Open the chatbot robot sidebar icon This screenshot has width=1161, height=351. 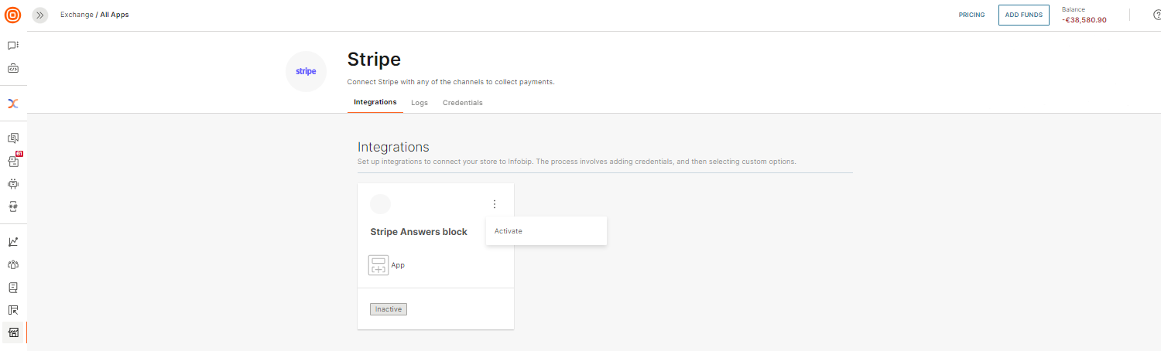[13, 184]
